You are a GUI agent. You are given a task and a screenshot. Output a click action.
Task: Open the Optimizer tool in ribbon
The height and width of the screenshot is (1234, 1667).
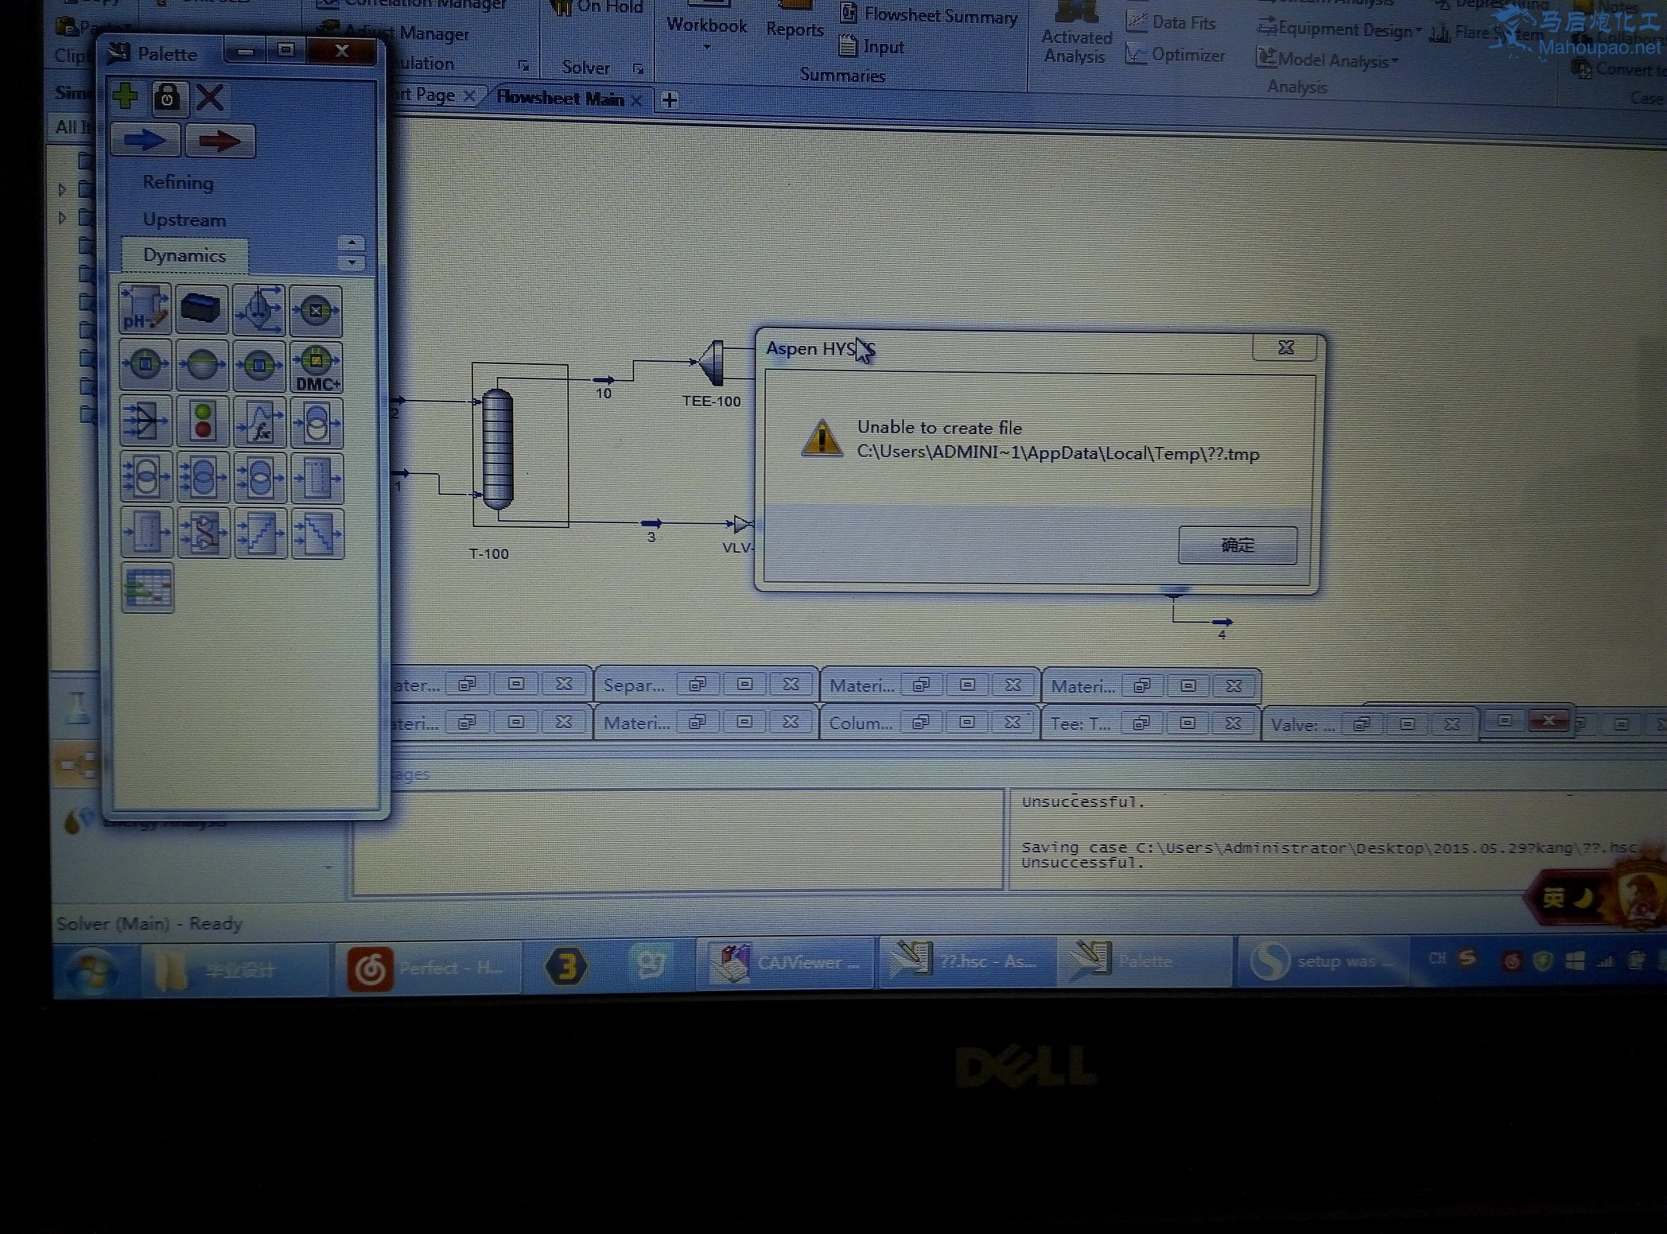pos(1177,55)
